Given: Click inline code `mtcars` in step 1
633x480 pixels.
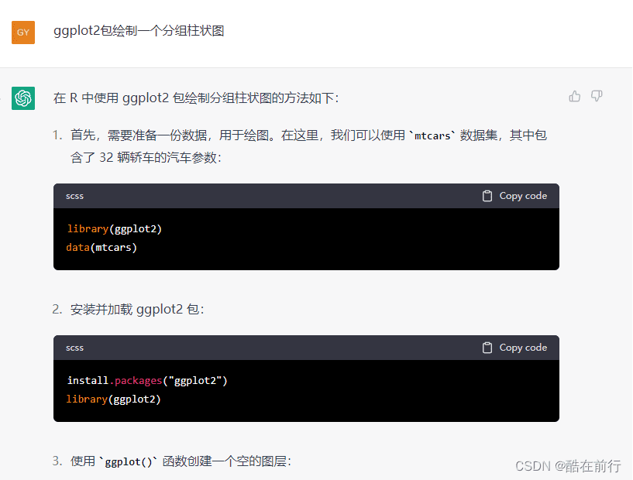Looking at the screenshot, I should point(432,135).
